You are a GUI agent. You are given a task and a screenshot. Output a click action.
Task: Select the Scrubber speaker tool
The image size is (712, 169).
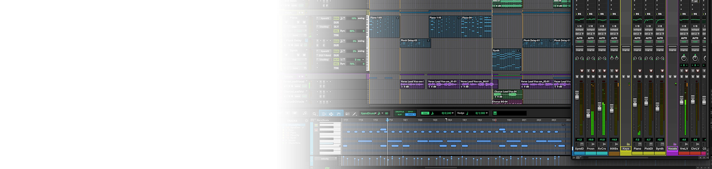348,114
